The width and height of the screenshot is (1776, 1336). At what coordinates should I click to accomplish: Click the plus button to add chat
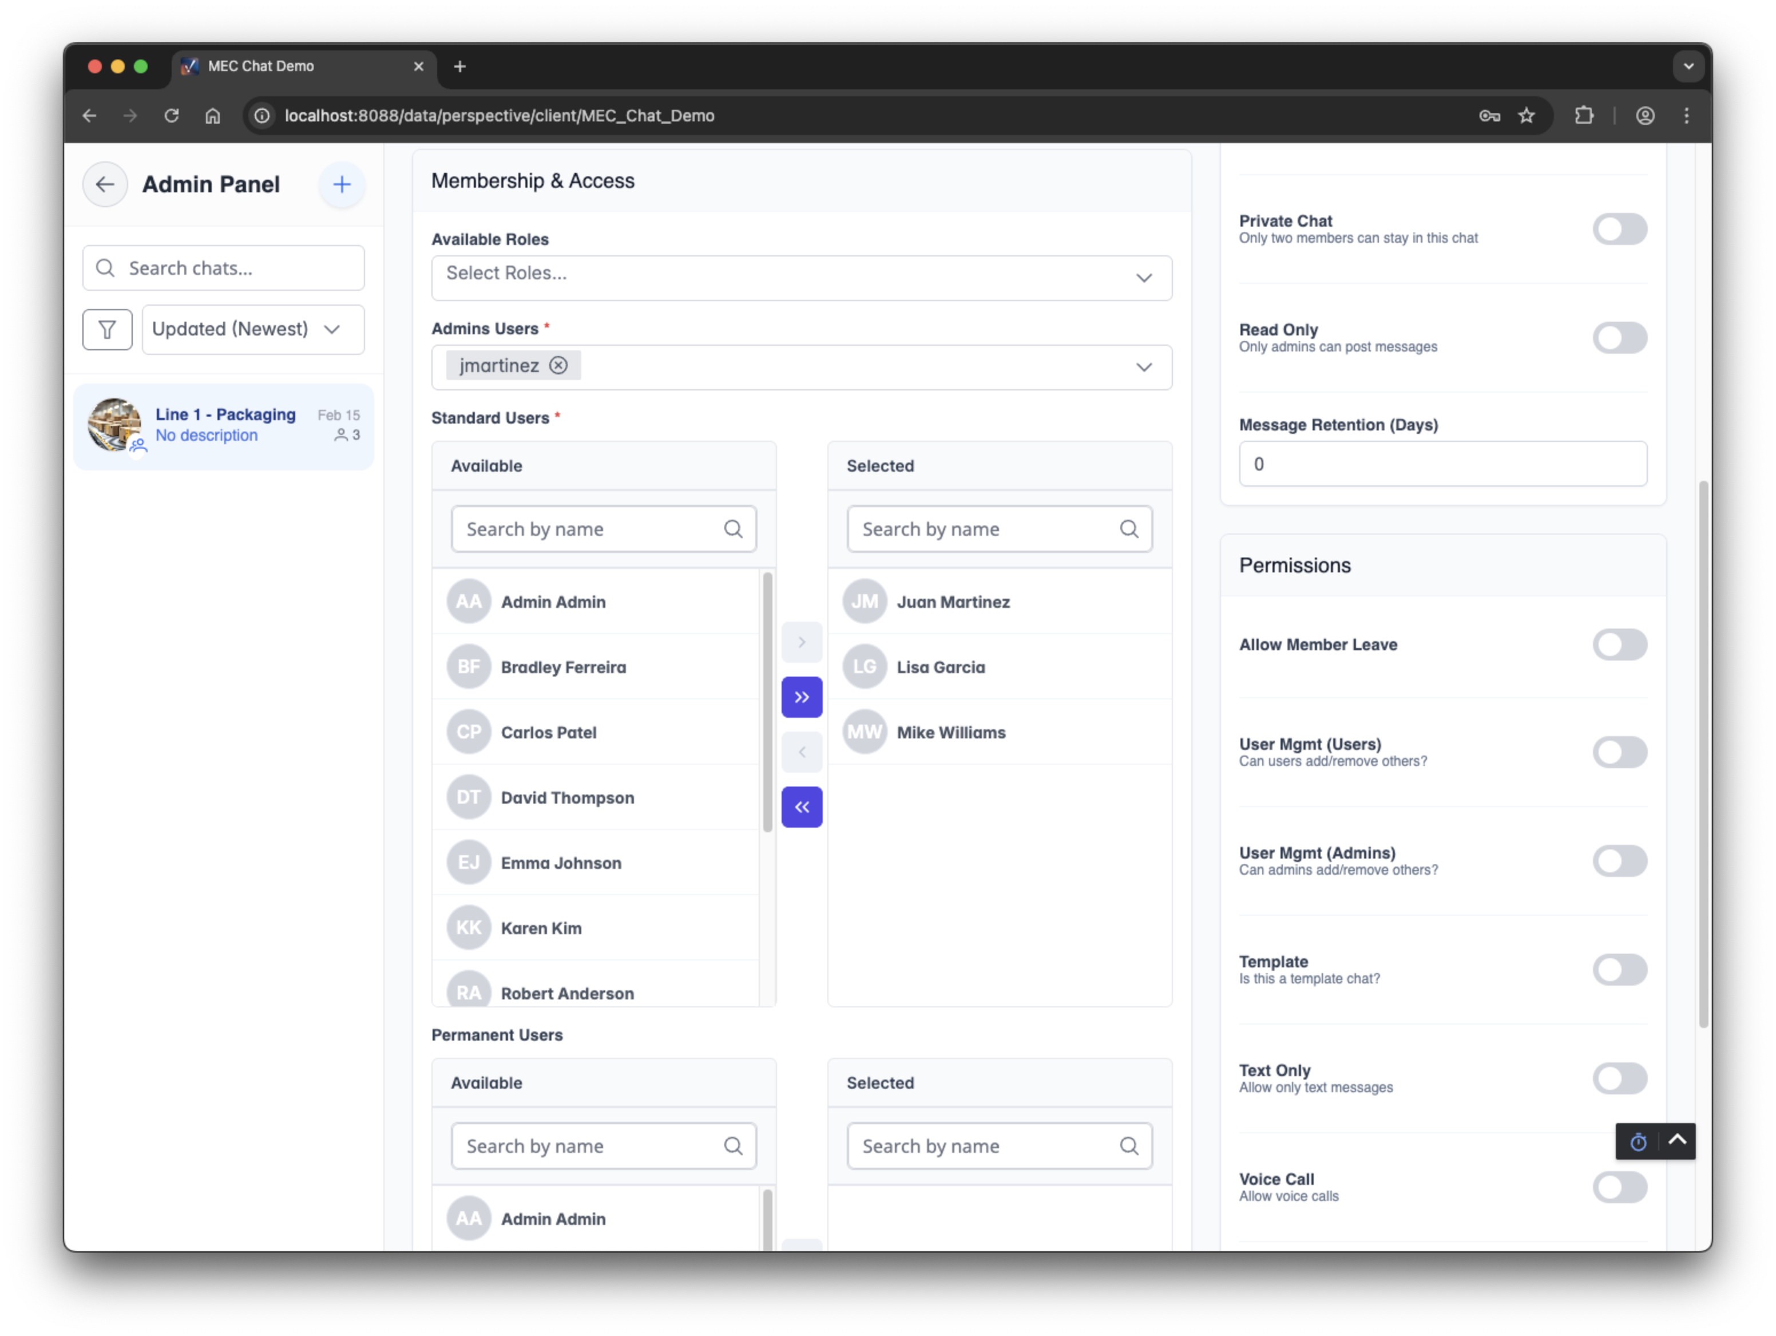(342, 184)
